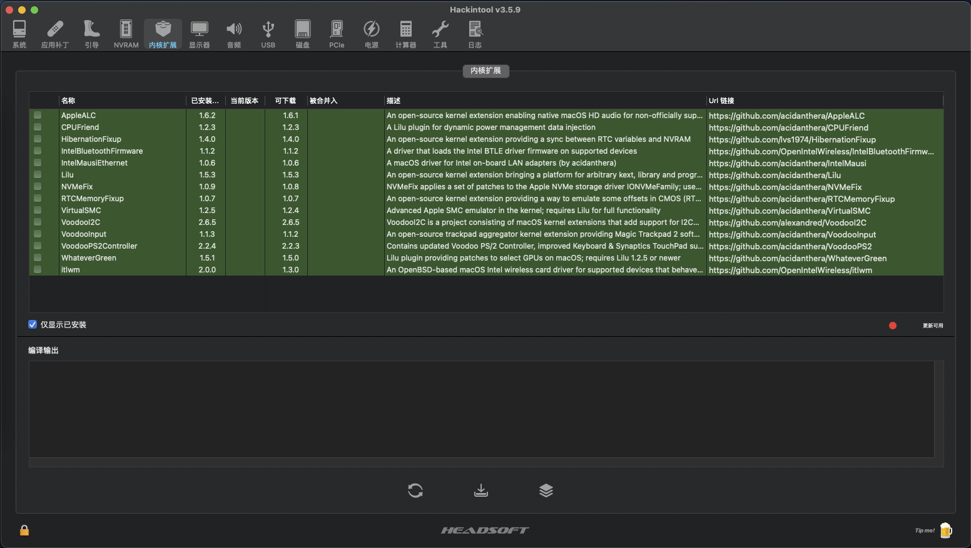Click installed version 2.6.5 of VoodooI2C
The image size is (971, 548).
click(x=207, y=222)
